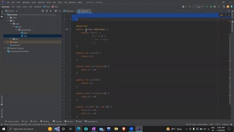Expand the target folder
The height and width of the screenshot is (132, 234).
point(8,42)
